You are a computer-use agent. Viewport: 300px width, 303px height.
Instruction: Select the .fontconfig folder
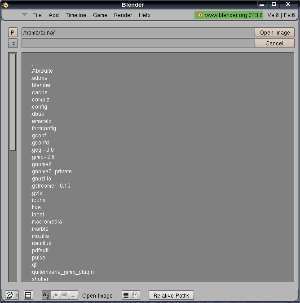[44, 128]
